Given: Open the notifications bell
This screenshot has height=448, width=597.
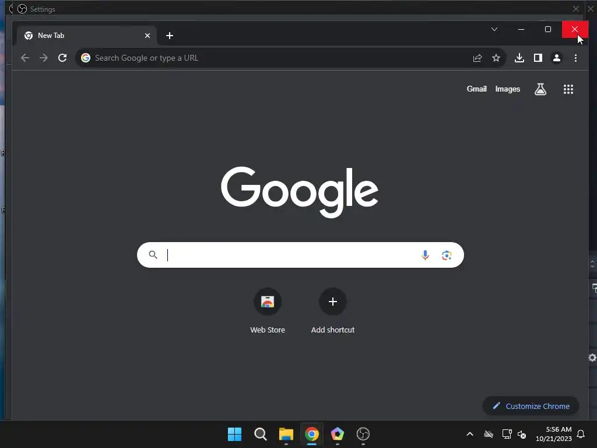Looking at the screenshot, I should pos(581,434).
